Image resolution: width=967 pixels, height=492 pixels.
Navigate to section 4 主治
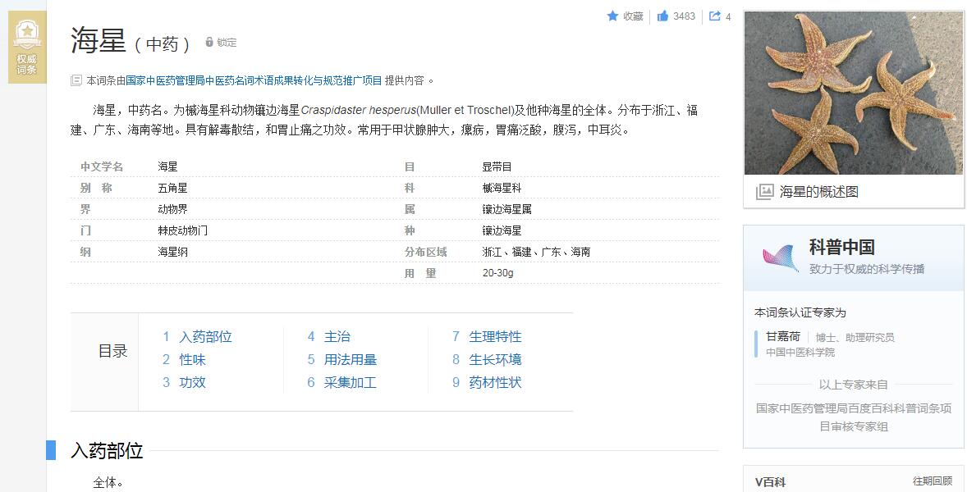tap(337, 337)
